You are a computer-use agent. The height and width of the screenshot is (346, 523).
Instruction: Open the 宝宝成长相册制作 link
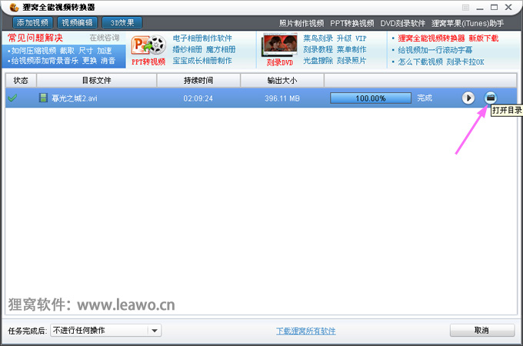202,61
